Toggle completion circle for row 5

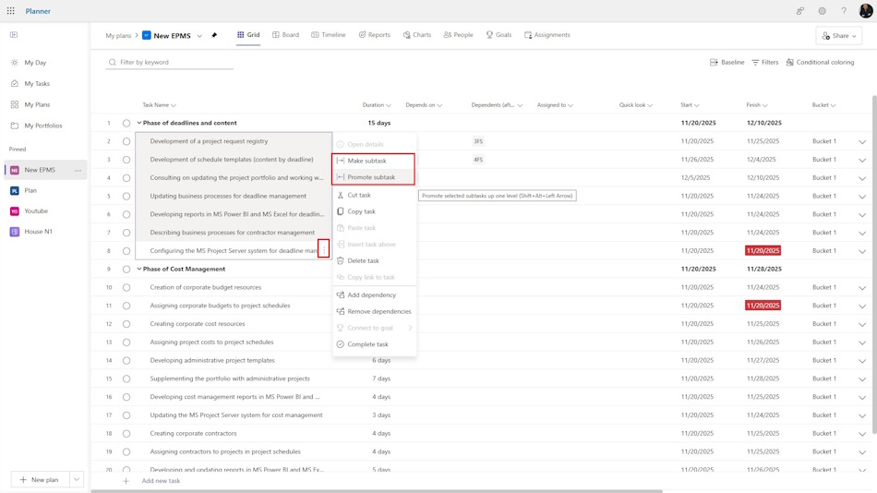click(126, 197)
